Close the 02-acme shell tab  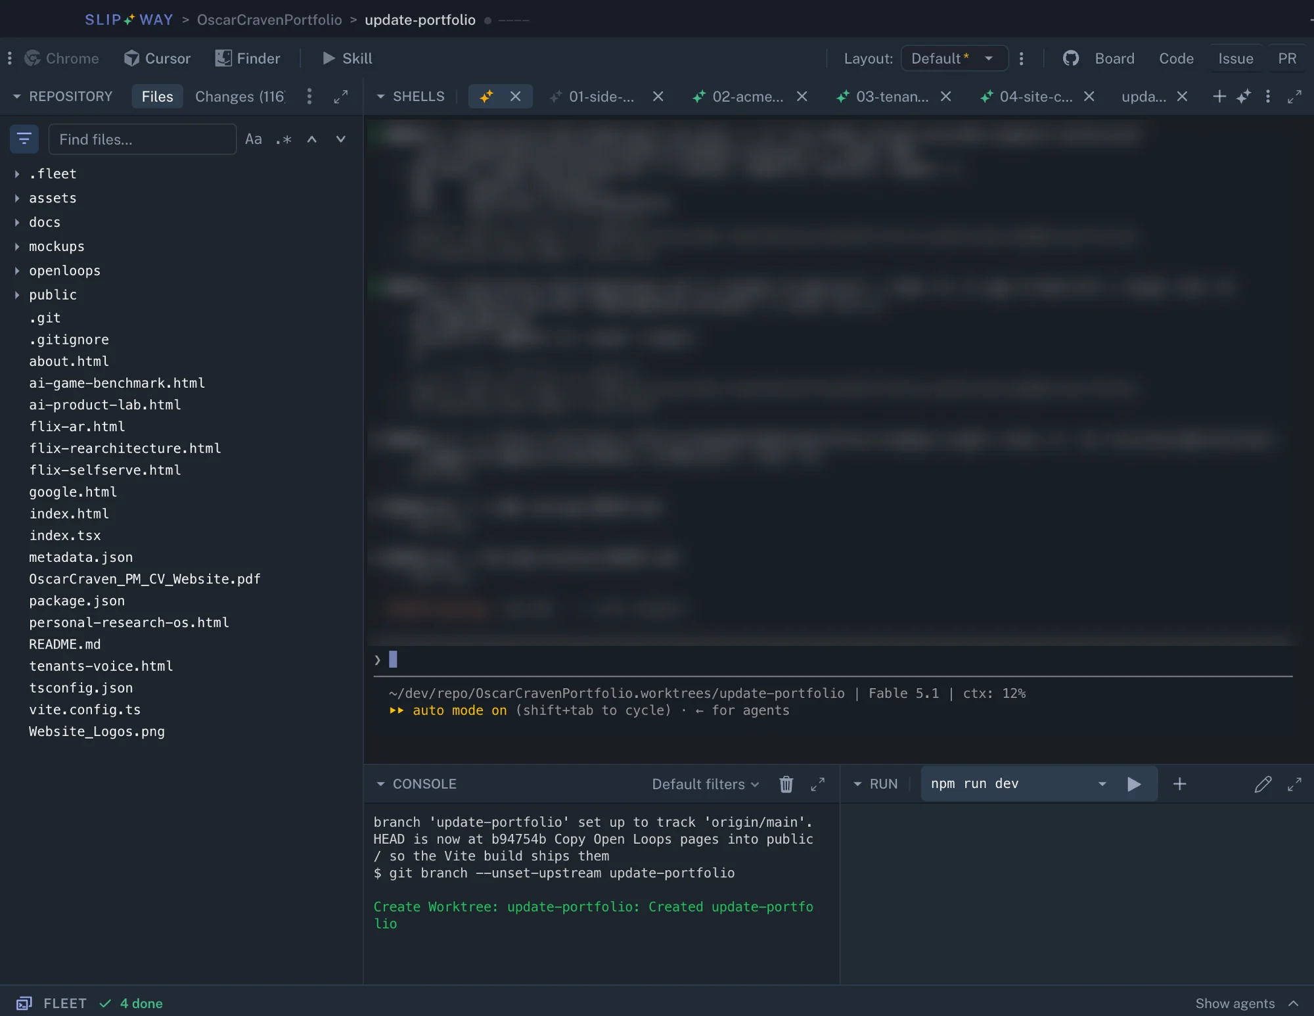(802, 97)
